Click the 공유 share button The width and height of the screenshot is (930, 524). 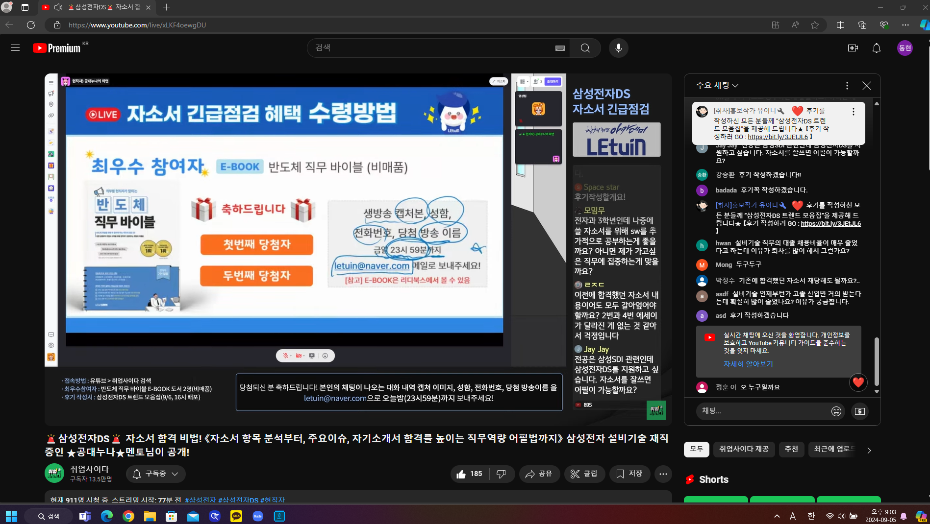pos(539,474)
